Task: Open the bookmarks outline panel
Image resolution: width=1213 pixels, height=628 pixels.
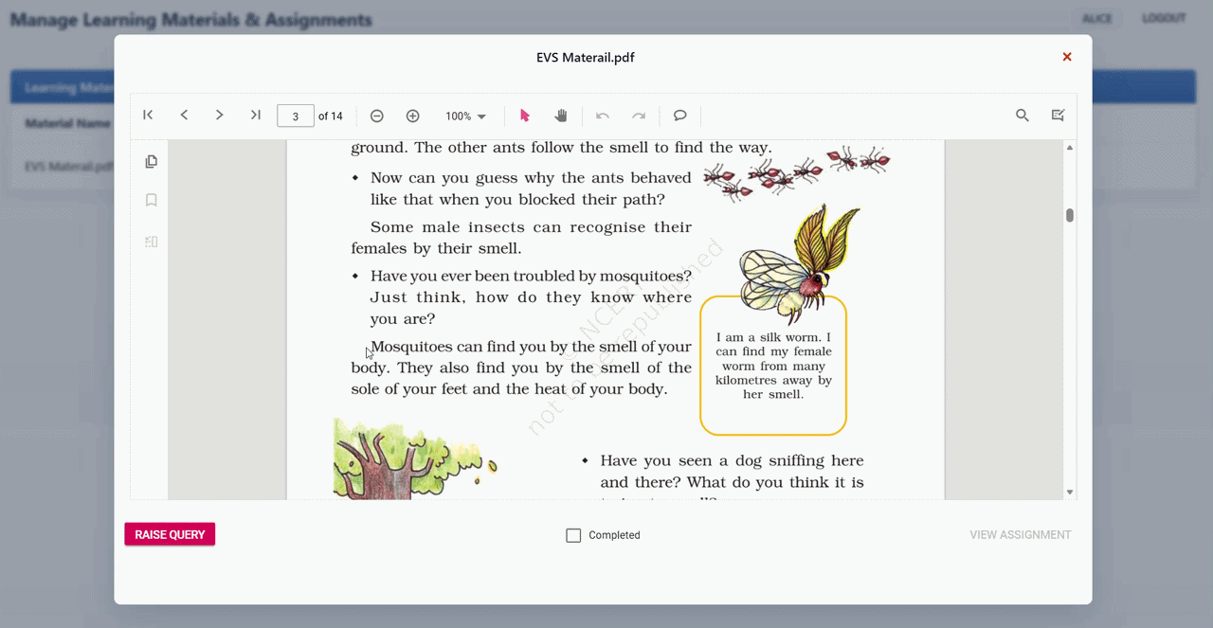Action: [x=151, y=200]
